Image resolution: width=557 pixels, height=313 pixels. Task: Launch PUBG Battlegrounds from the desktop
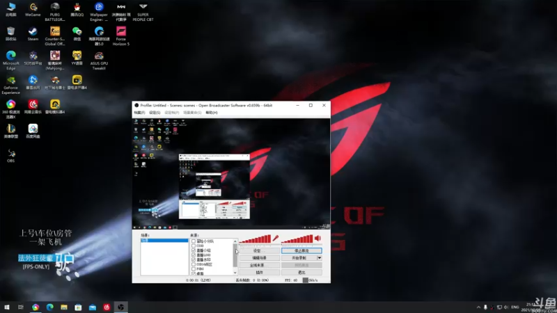(x=55, y=12)
